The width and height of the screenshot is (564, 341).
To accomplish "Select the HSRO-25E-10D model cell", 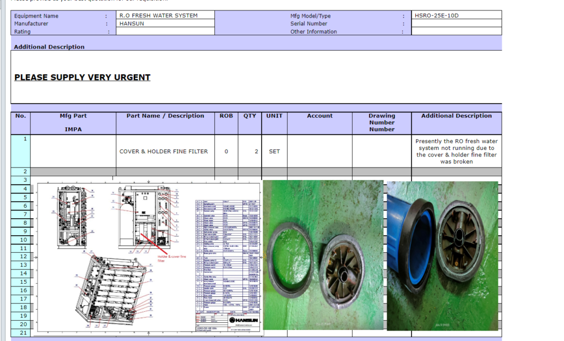I will (x=457, y=15).
